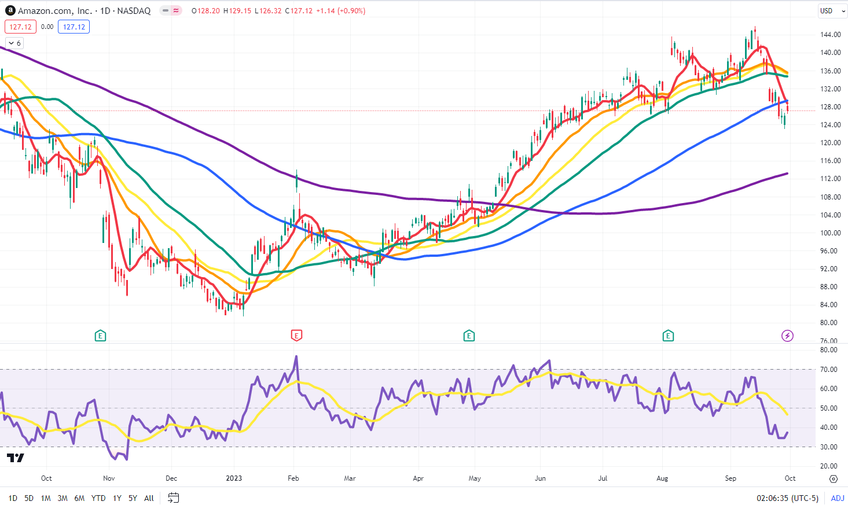Open the Amazon.com, Inc. symbol title
The height and width of the screenshot is (505, 848).
click(x=84, y=10)
